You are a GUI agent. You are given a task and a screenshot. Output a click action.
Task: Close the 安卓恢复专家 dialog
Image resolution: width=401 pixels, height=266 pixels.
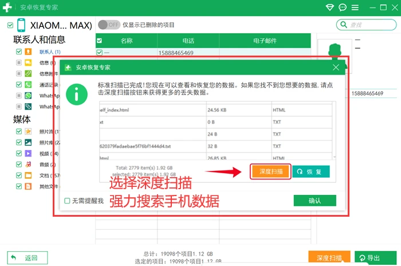(x=336, y=67)
